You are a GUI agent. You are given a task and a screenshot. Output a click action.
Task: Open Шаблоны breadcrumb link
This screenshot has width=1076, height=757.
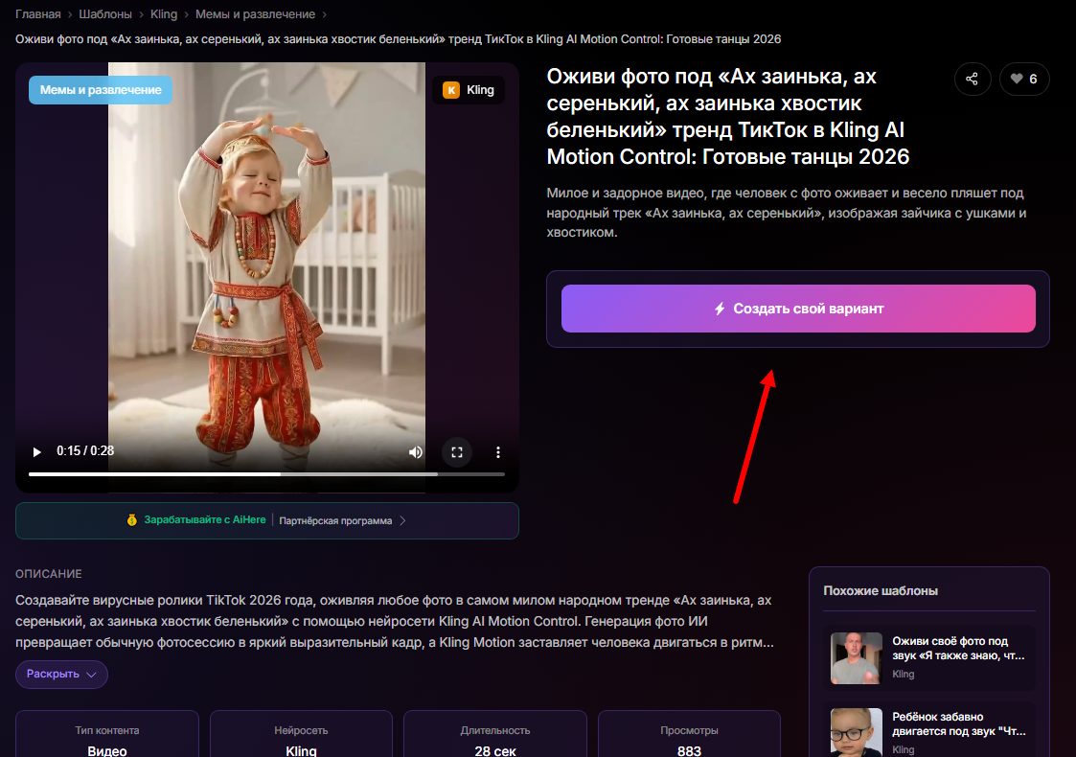[105, 14]
